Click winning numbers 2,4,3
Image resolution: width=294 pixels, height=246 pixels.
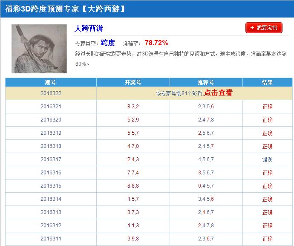(133, 159)
